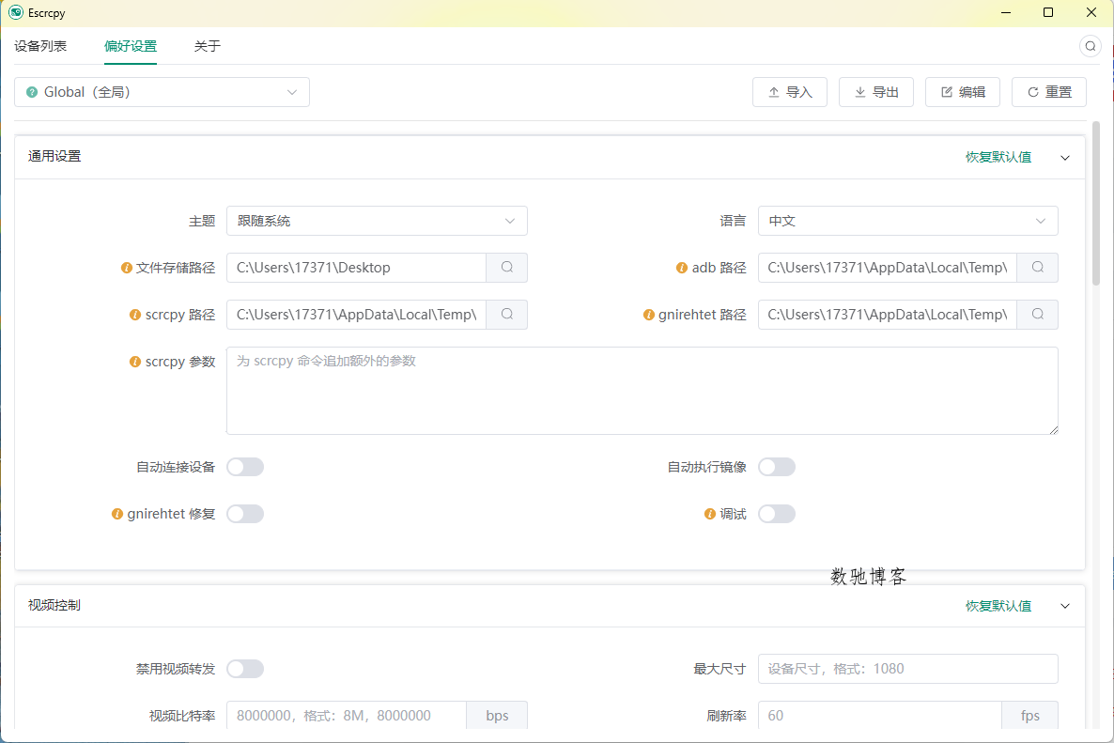Click the scrcpy 路径 text field
Viewport: 1114px width, 743px height.
[x=356, y=315]
